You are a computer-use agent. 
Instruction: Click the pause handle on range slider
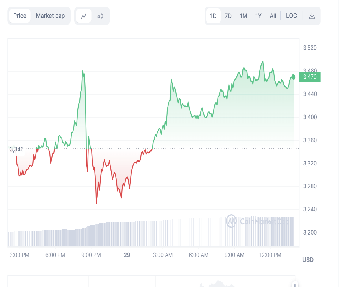click(x=295, y=284)
